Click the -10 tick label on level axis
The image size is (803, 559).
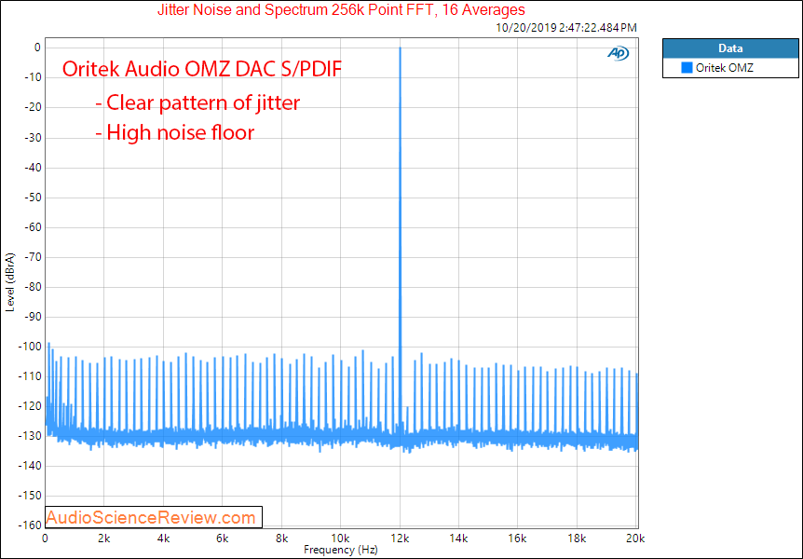click(x=32, y=77)
